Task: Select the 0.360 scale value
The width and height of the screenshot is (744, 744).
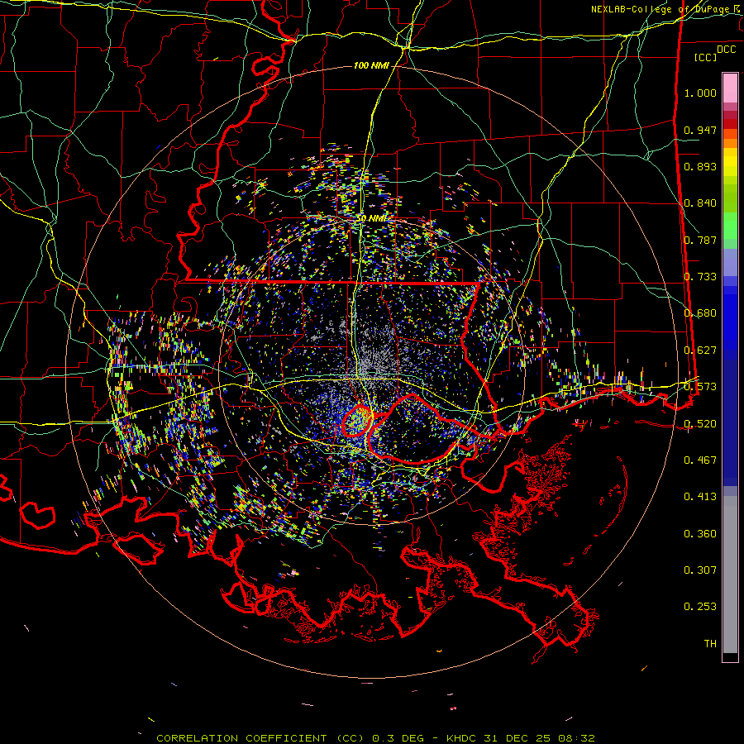Action: [700, 534]
